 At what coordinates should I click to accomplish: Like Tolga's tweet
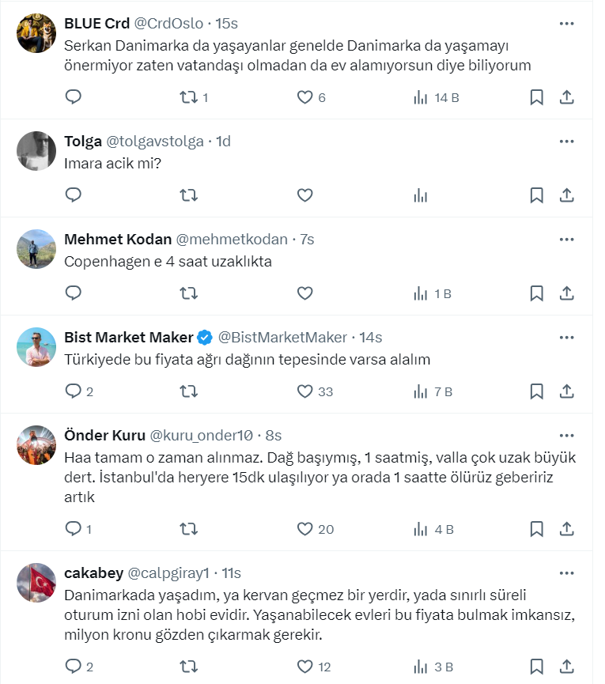pos(305,195)
